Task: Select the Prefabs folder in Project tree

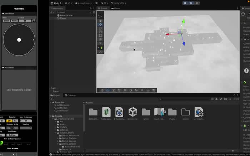Action: pyautogui.click(x=63, y=127)
